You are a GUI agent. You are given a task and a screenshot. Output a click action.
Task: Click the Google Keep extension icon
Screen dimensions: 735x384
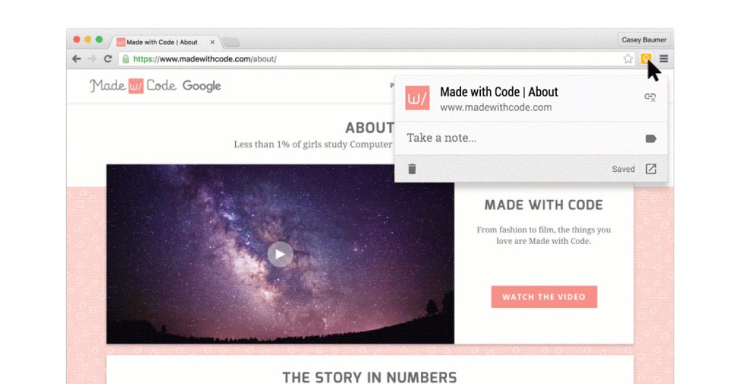645,59
